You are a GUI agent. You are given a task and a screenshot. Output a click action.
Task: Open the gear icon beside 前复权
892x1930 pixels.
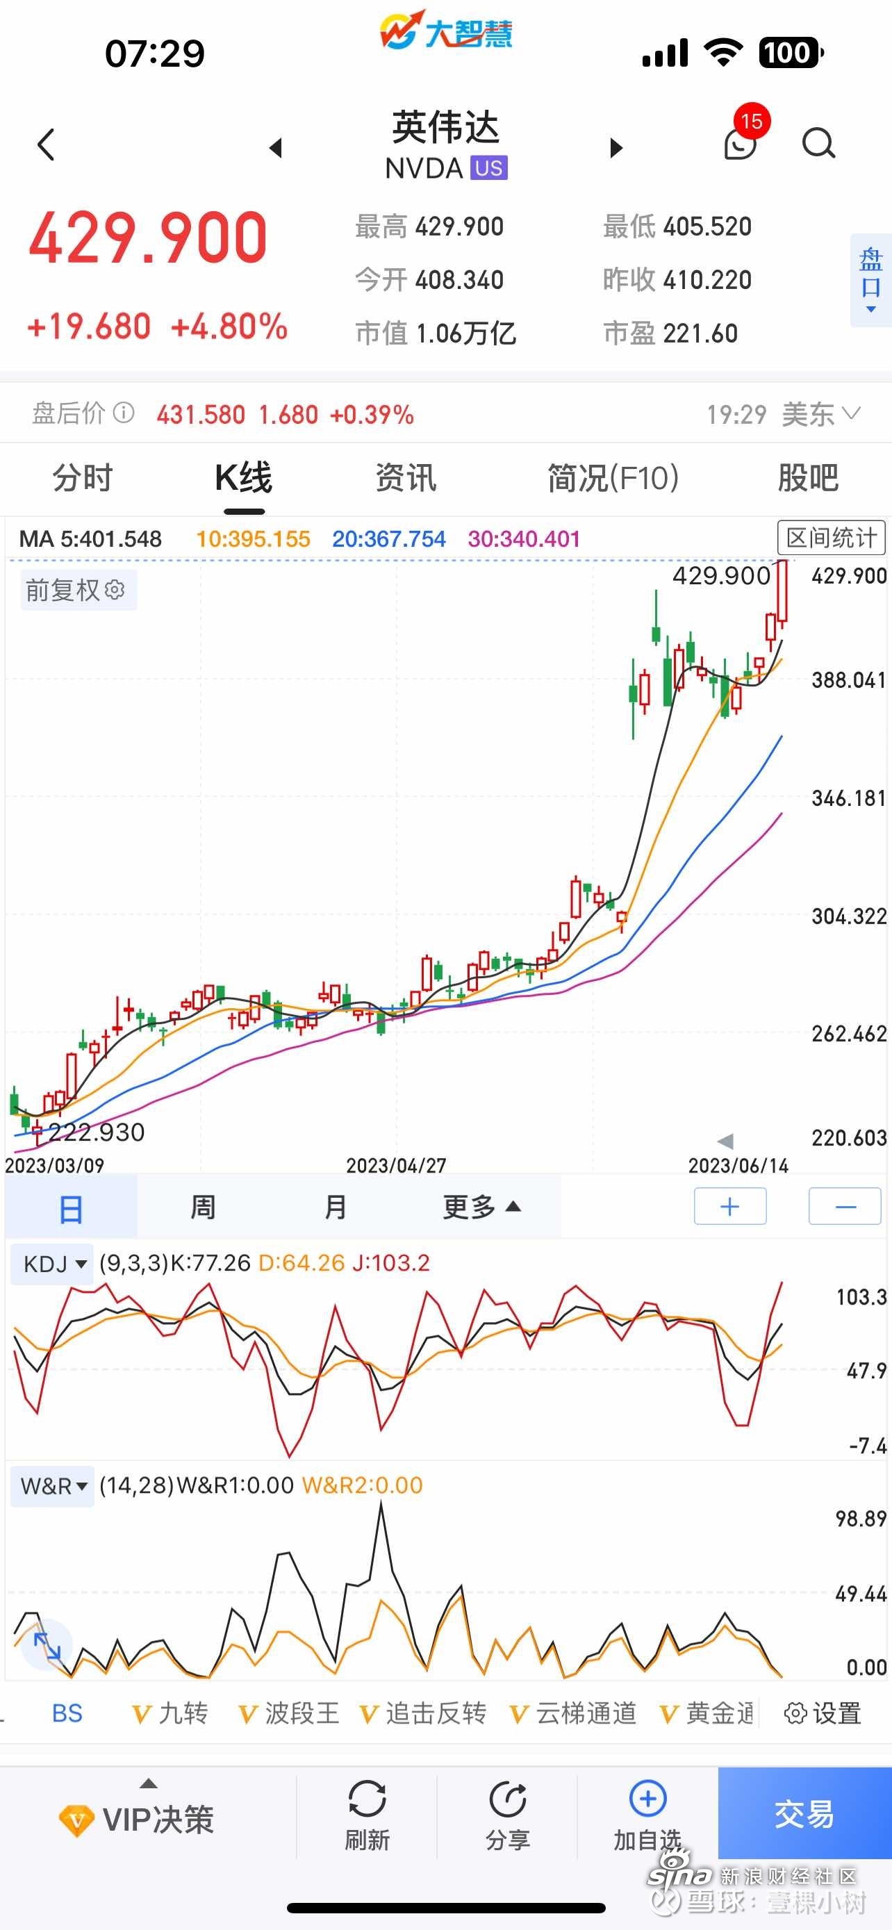pyautogui.click(x=115, y=590)
